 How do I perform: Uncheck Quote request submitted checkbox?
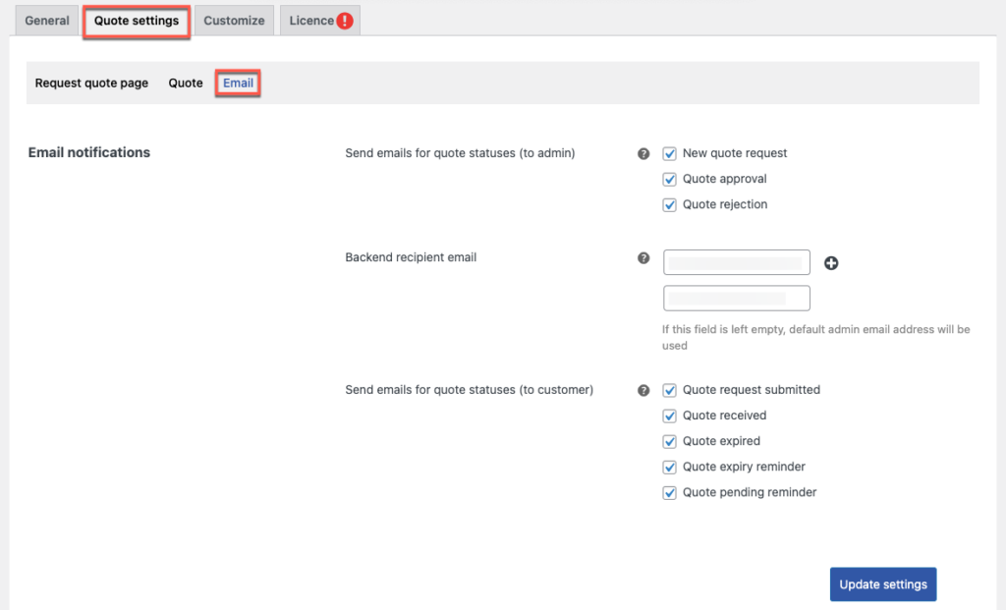(x=670, y=390)
